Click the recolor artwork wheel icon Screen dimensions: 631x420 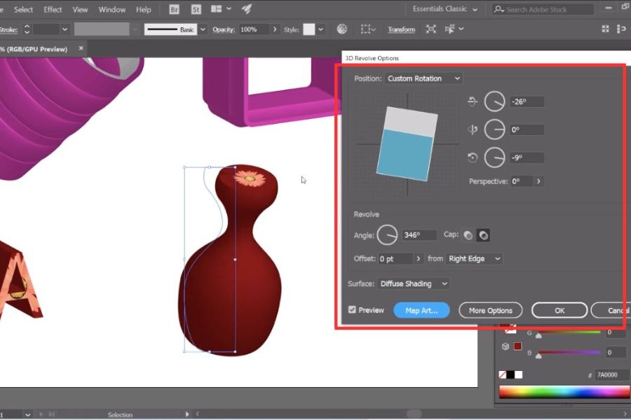[341, 29]
